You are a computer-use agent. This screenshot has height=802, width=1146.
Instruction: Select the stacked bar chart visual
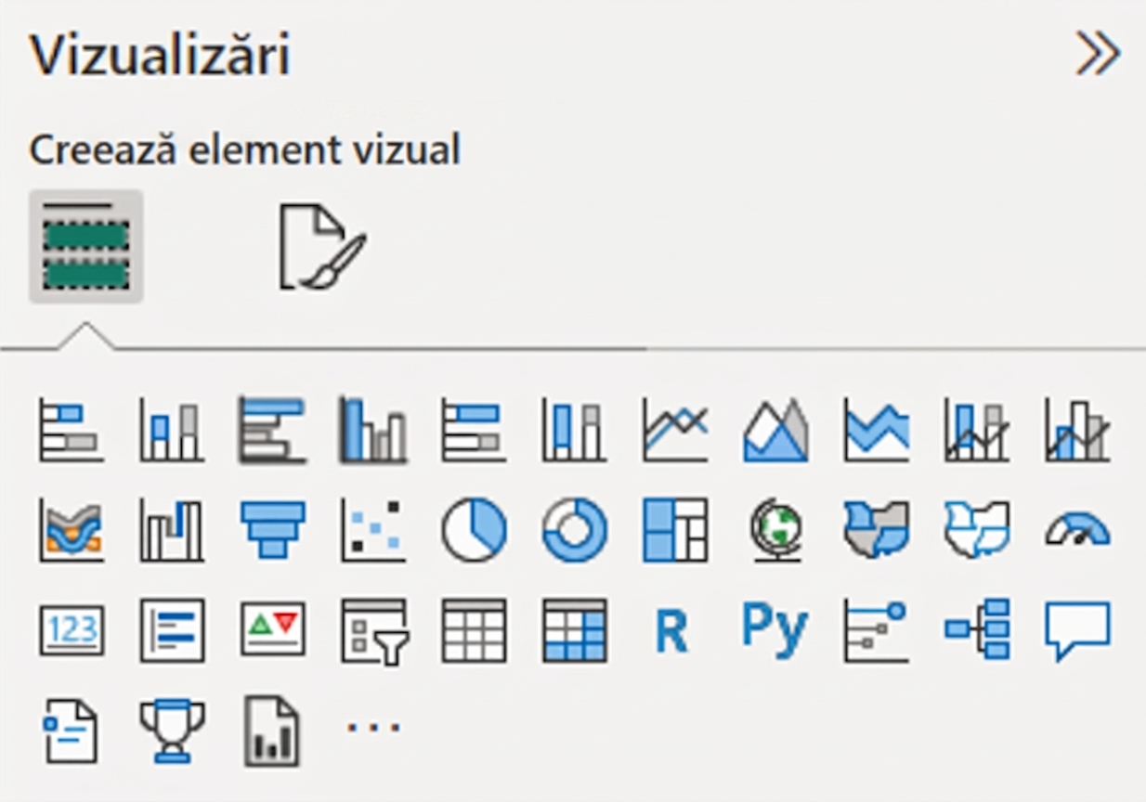click(72, 430)
